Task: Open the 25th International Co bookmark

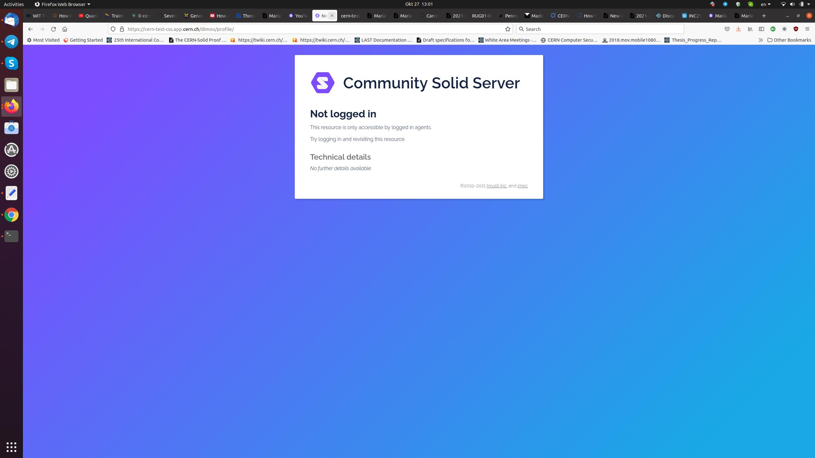Action: click(x=135, y=40)
